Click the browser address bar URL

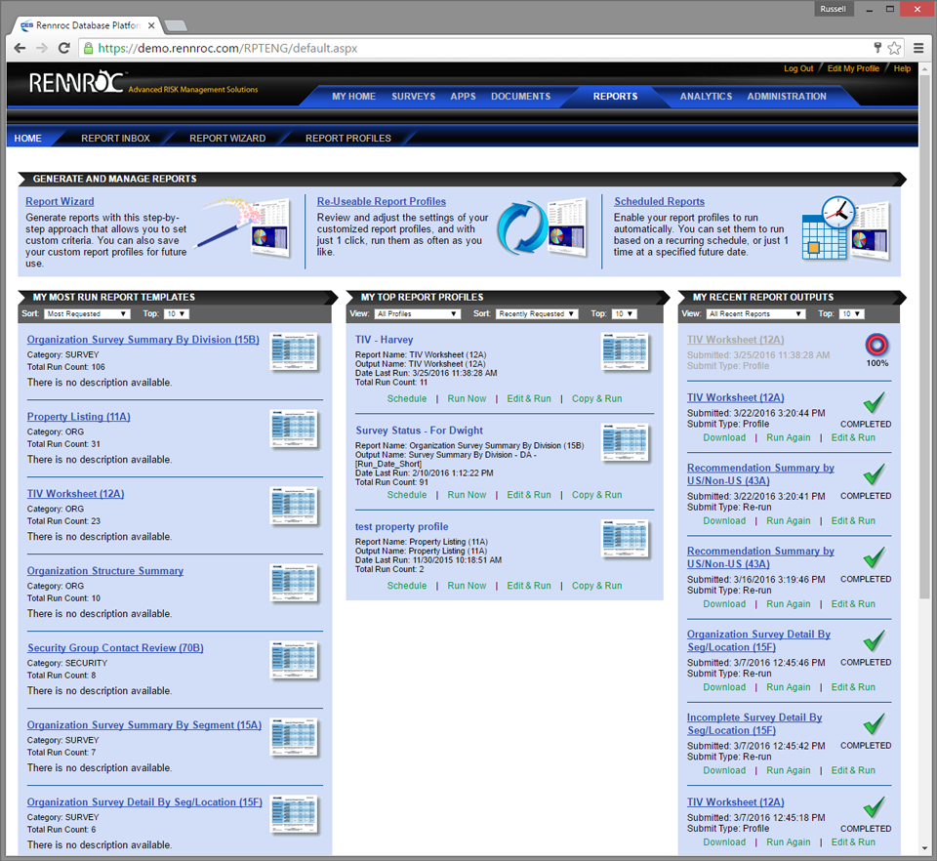point(227,49)
